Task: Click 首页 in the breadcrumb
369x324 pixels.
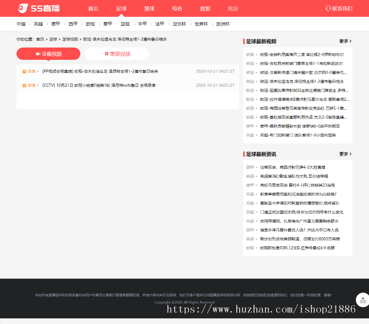Action: coord(40,39)
